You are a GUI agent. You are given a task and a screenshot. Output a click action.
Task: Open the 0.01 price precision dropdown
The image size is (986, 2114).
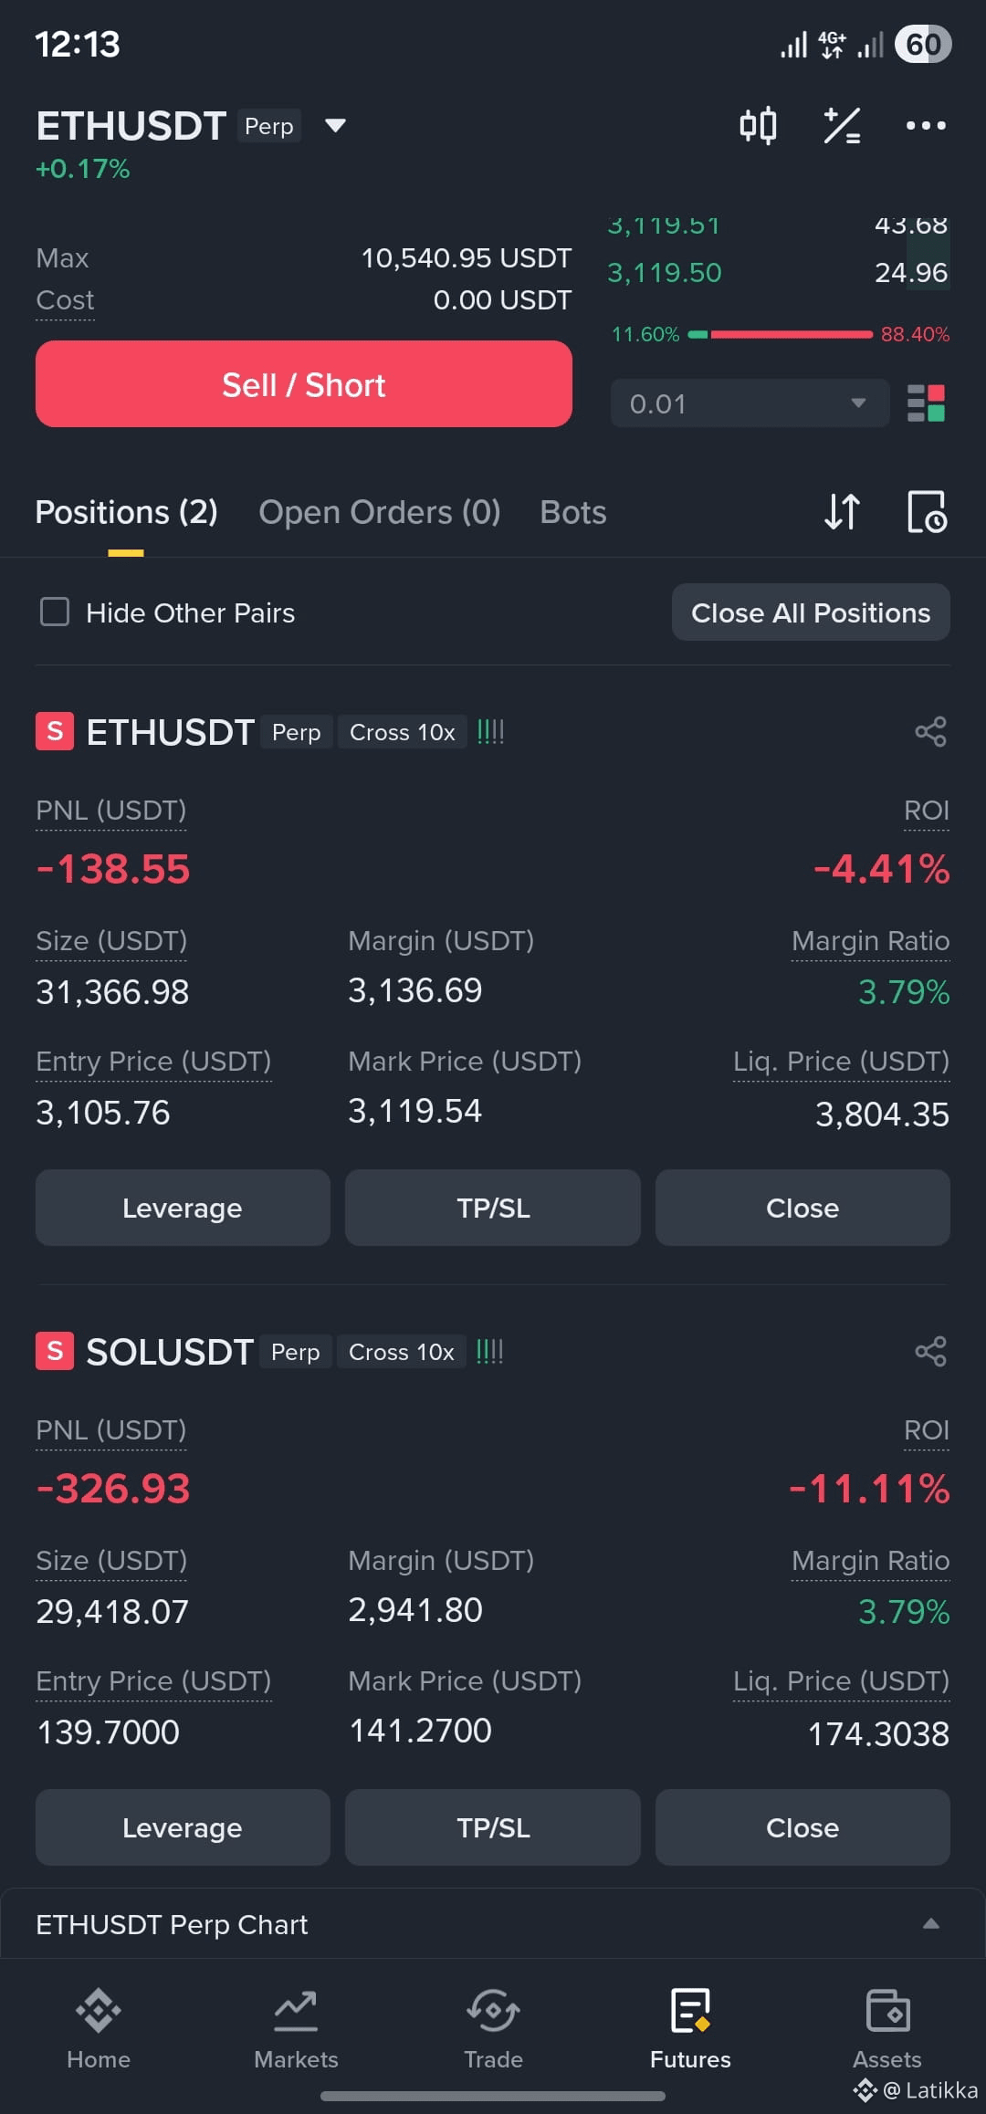750,403
